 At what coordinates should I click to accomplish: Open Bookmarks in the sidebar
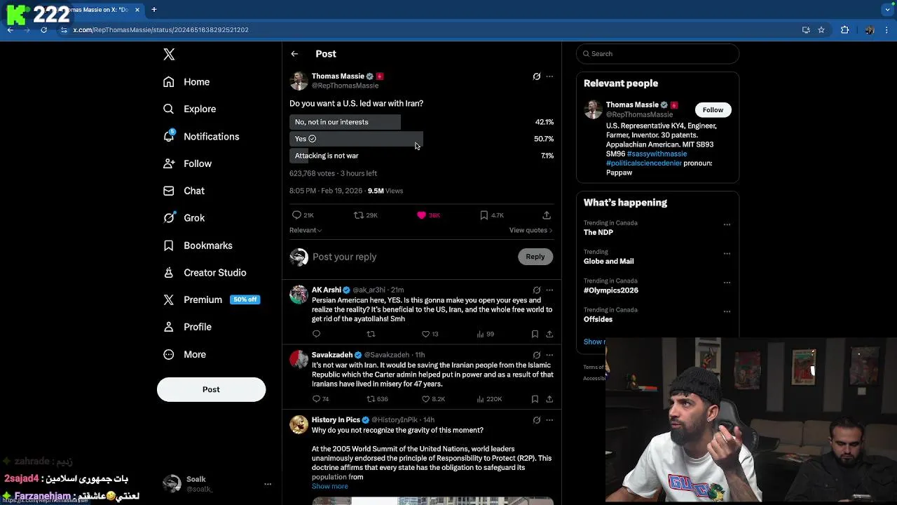(198, 245)
